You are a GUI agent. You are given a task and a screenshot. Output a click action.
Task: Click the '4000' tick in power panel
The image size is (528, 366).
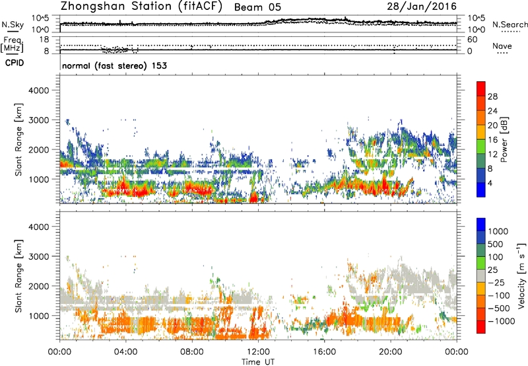[x=39, y=91]
